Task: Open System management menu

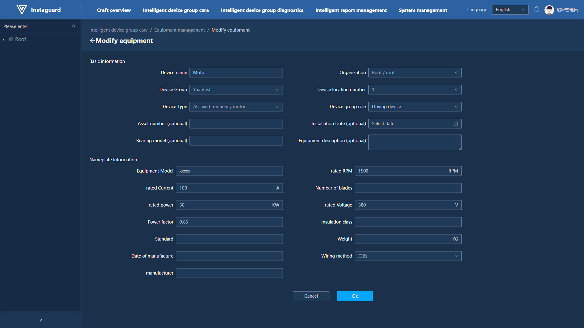Action: pos(423,10)
